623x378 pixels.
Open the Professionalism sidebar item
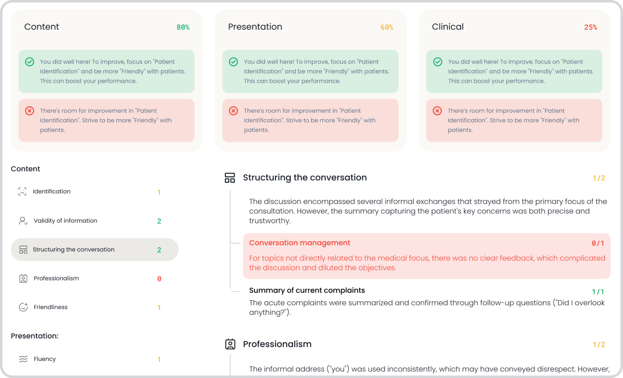(x=56, y=279)
